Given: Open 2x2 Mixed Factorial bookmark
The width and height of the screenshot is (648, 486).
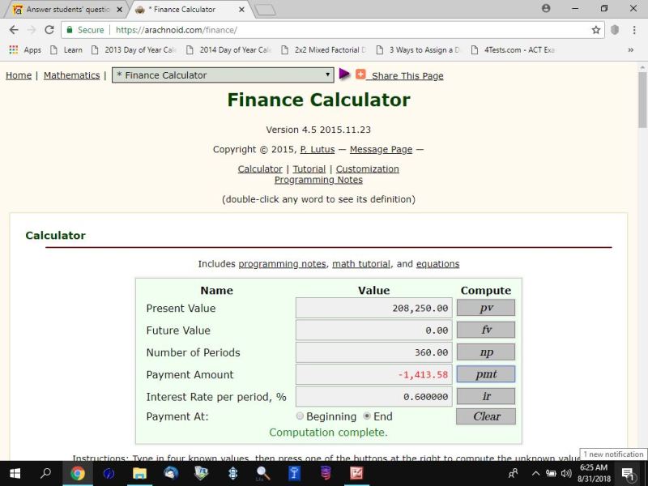Looking at the screenshot, I should pyautogui.click(x=323, y=50).
